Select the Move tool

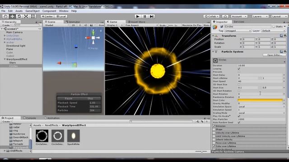pyautogui.click(x=12, y=16)
